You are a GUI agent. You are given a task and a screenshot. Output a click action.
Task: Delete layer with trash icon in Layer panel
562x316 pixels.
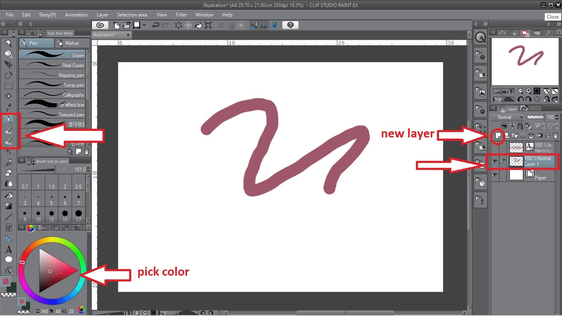pyautogui.click(x=556, y=135)
